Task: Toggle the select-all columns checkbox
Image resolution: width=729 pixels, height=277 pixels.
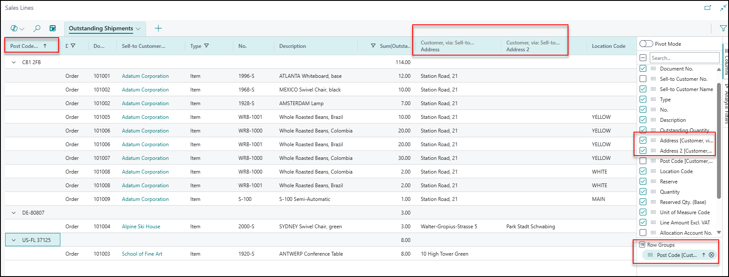Action: [643, 58]
